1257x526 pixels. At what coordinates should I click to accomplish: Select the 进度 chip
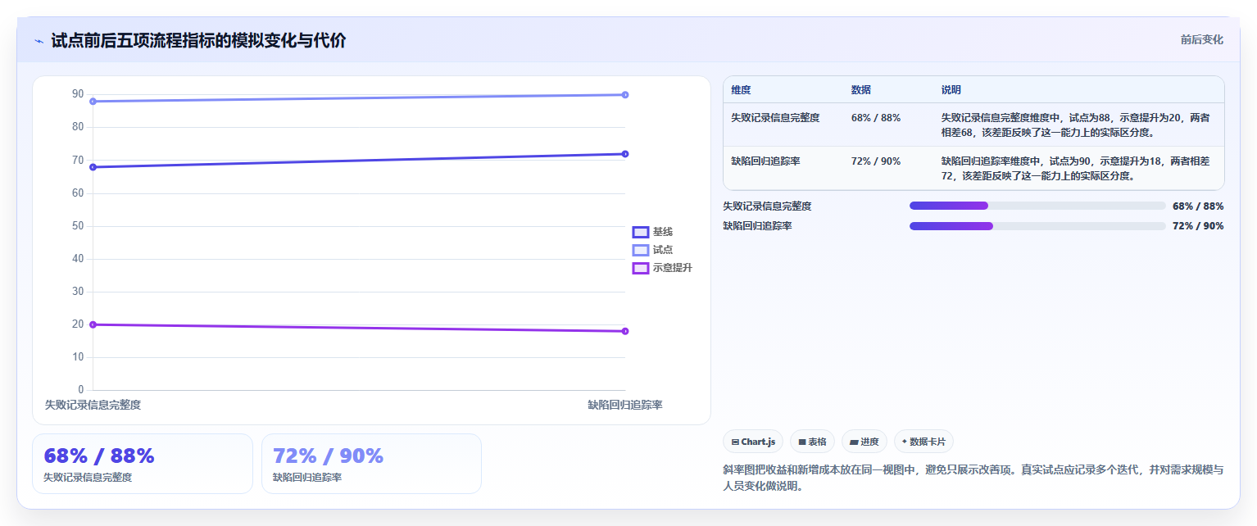point(864,442)
